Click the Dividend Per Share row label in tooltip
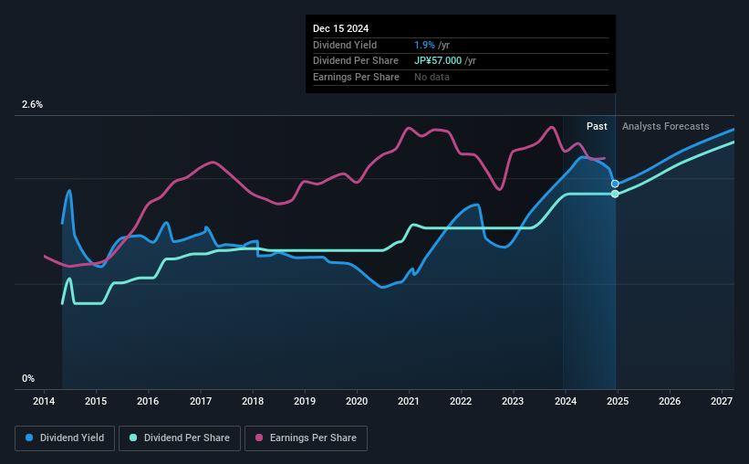The height and width of the screenshot is (464, 749). tap(356, 61)
